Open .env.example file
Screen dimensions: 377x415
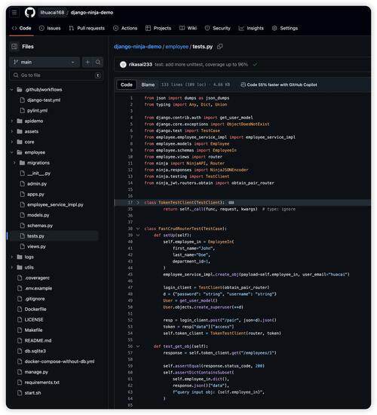pos(38,288)
